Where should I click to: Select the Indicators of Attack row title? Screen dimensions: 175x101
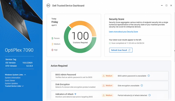point(64,94)
